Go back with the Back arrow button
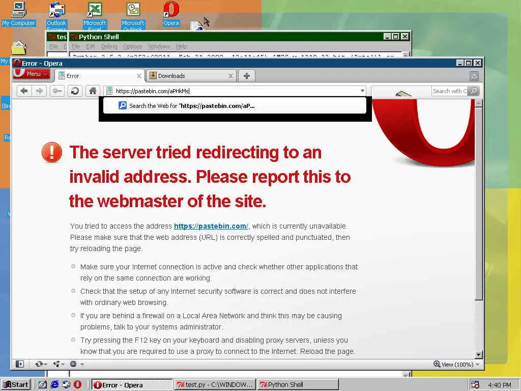Viewport: 521px width, 391px height. [24, 91]
